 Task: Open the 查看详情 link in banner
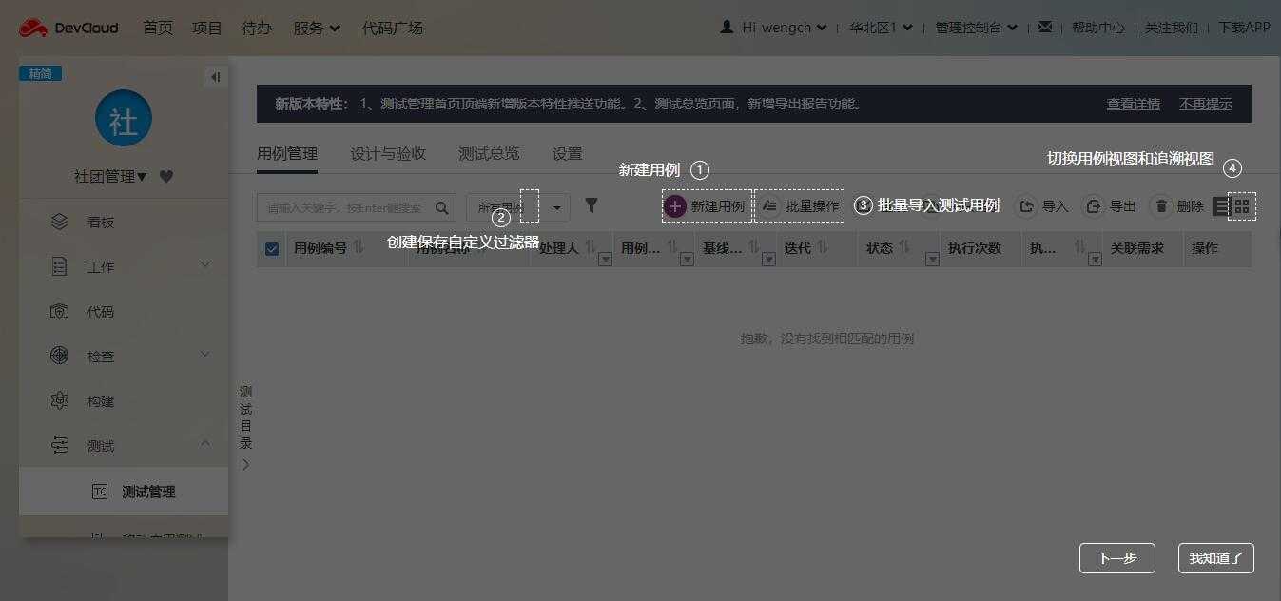tap(1134, 104)
